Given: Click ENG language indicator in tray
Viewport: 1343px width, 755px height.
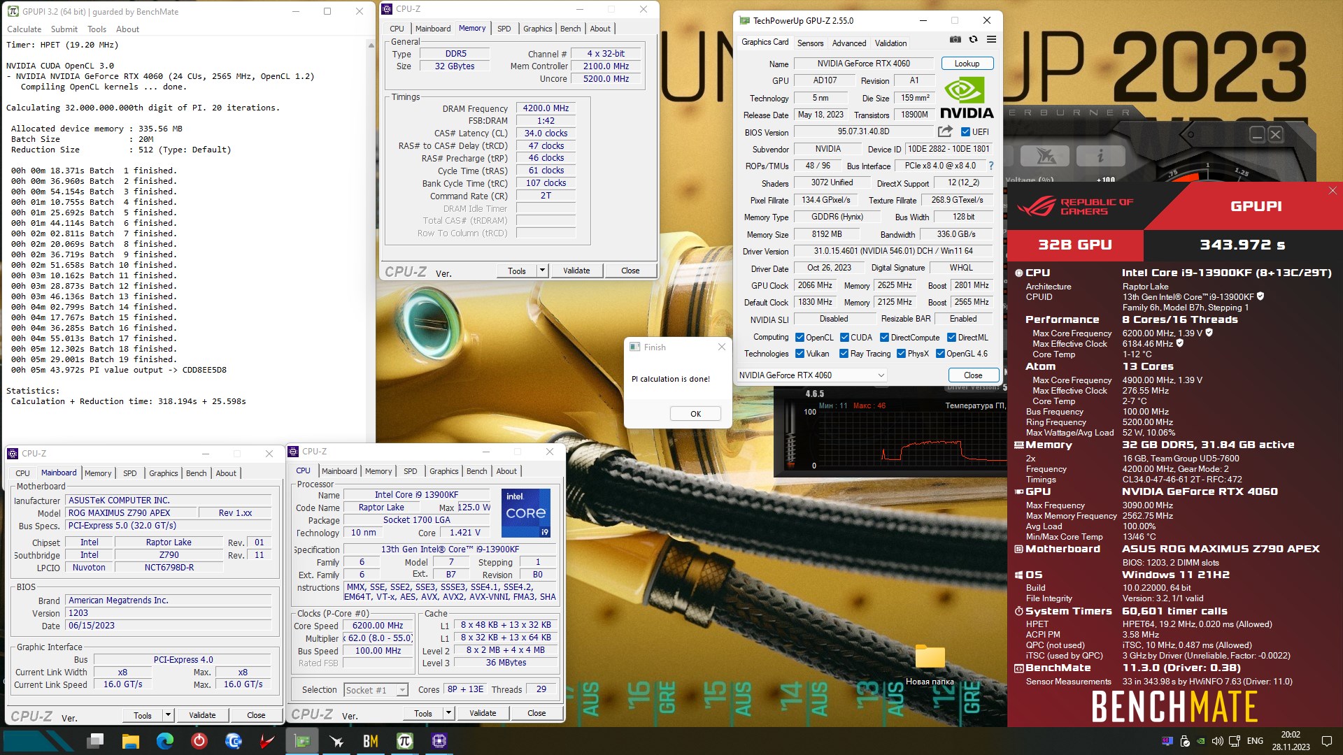Looking at the screenshot, I should tap(1255, 741).
